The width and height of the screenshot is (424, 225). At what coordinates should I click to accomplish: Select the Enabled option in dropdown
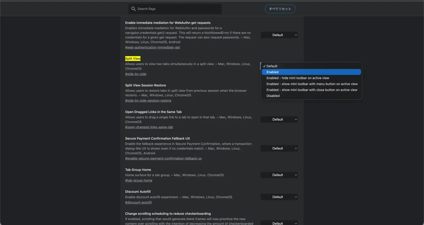pyautogui.click(x=311, y=72)
